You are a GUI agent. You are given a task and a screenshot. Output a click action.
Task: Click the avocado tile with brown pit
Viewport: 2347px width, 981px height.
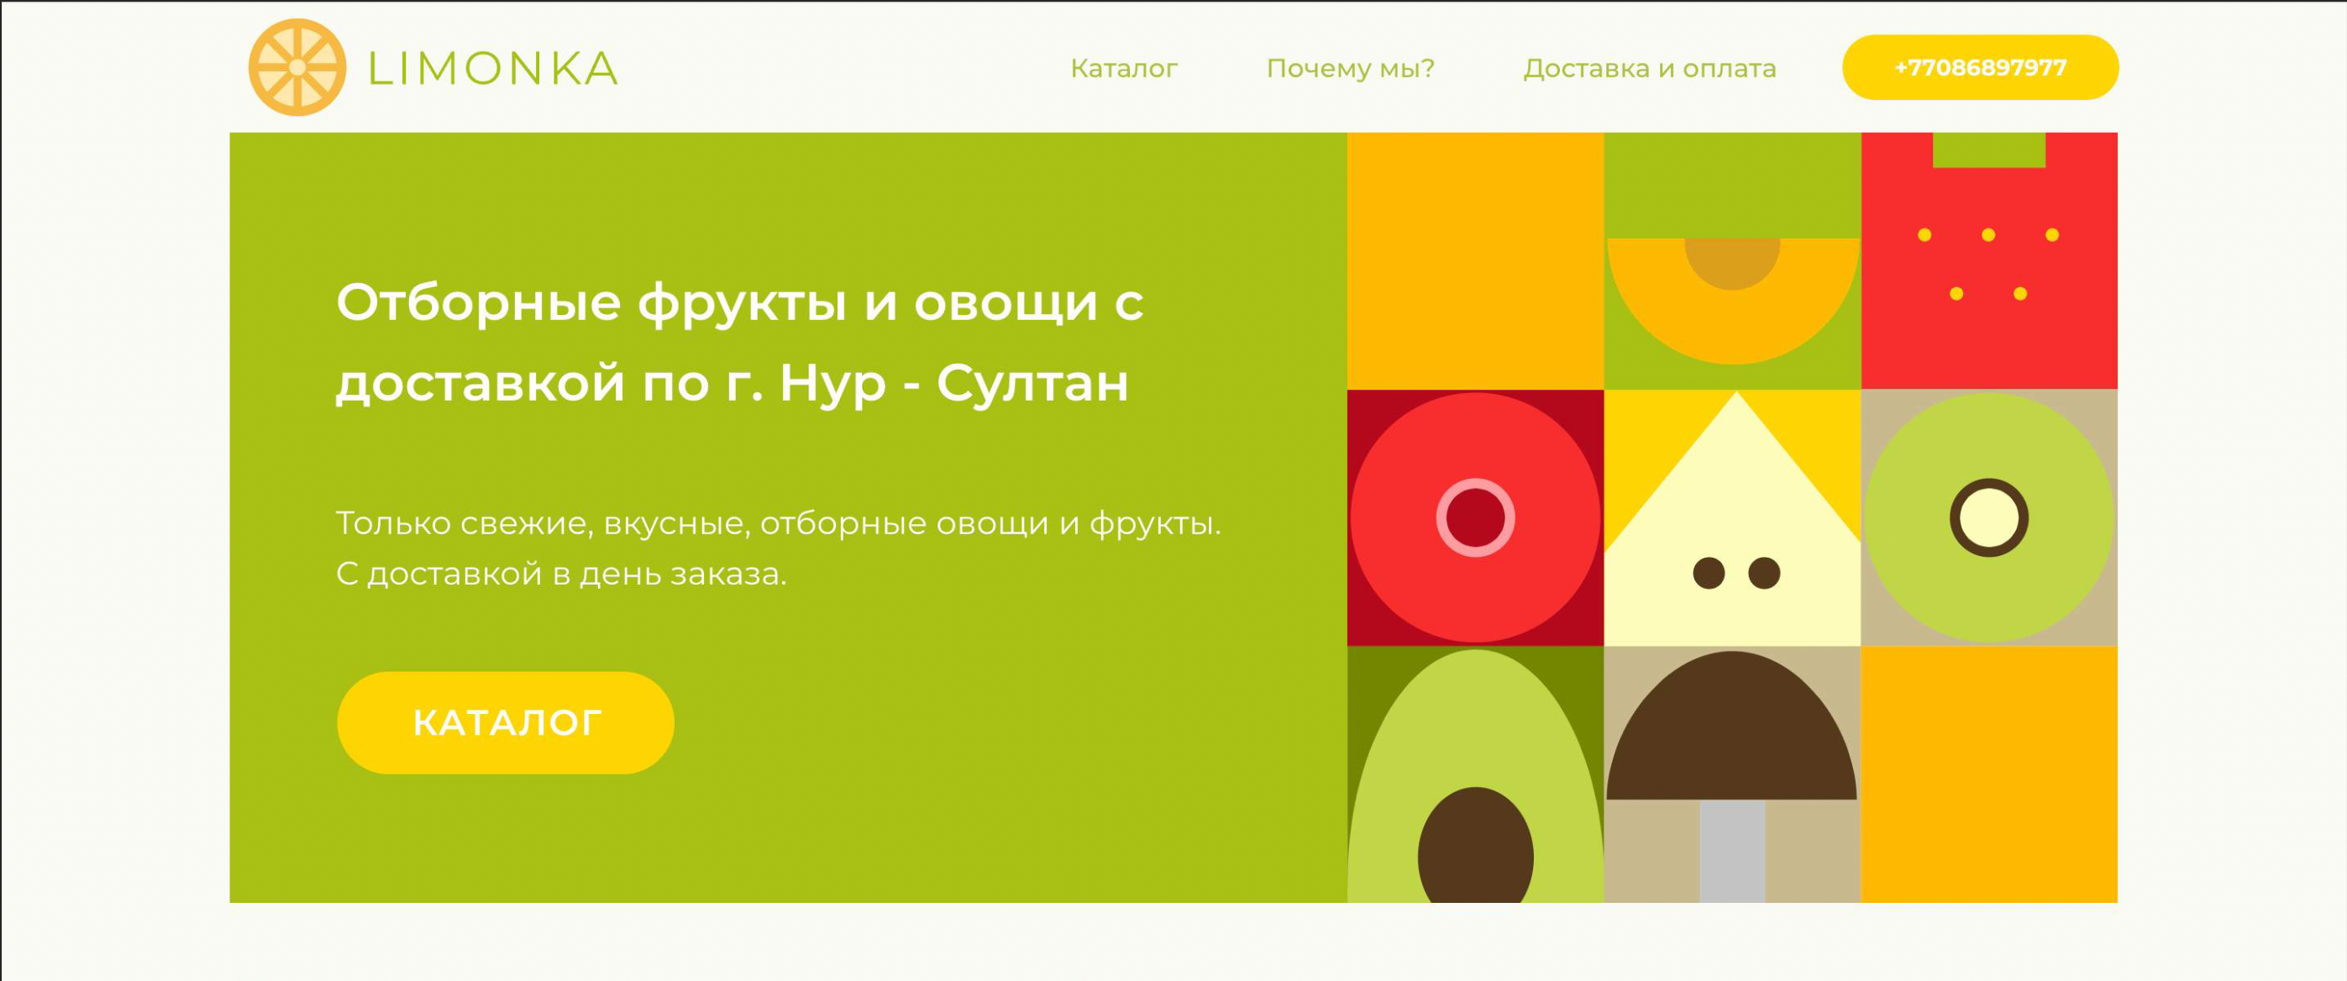[1475, 774]
